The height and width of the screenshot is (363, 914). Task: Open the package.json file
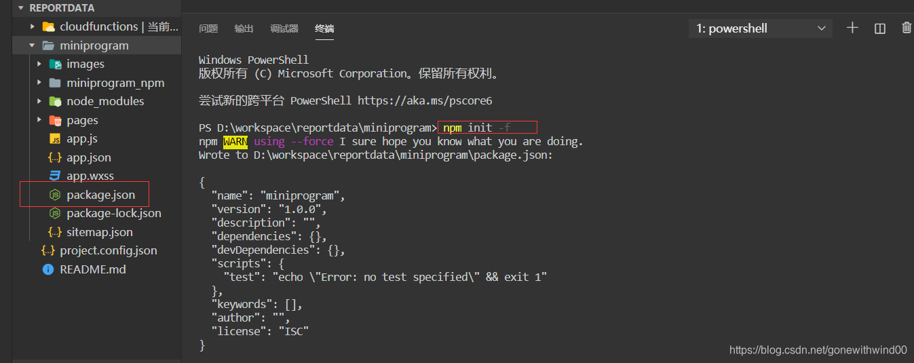pyautogui.click(x=100, y=195)
